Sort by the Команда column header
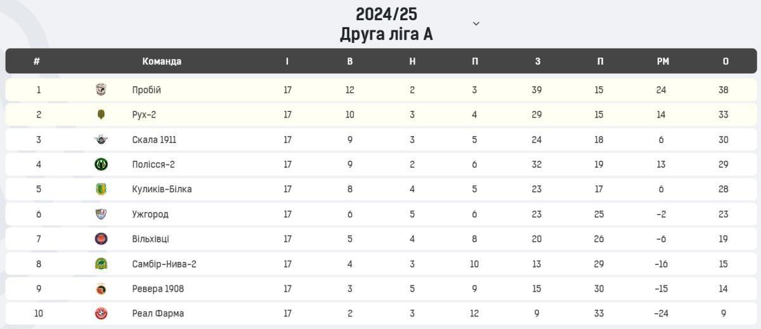The image size is (761, 329). coord(162,61)
